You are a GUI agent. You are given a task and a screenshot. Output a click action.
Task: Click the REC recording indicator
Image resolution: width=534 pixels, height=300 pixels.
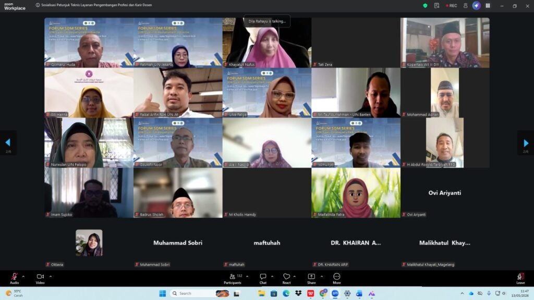pos(451,6)
